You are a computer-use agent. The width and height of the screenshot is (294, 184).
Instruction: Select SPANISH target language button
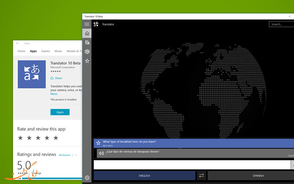[x=251, y=176]
